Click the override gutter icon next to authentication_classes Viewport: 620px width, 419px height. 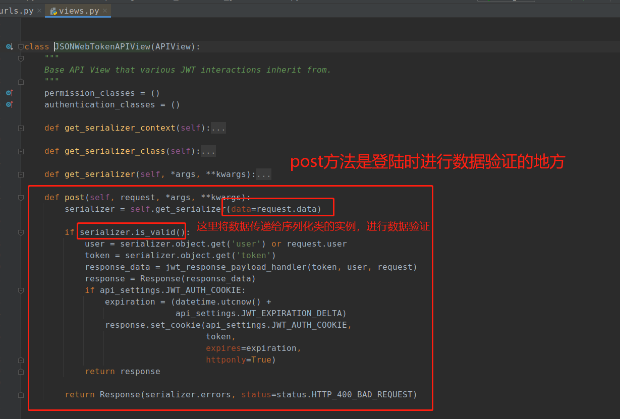(9, 104)
